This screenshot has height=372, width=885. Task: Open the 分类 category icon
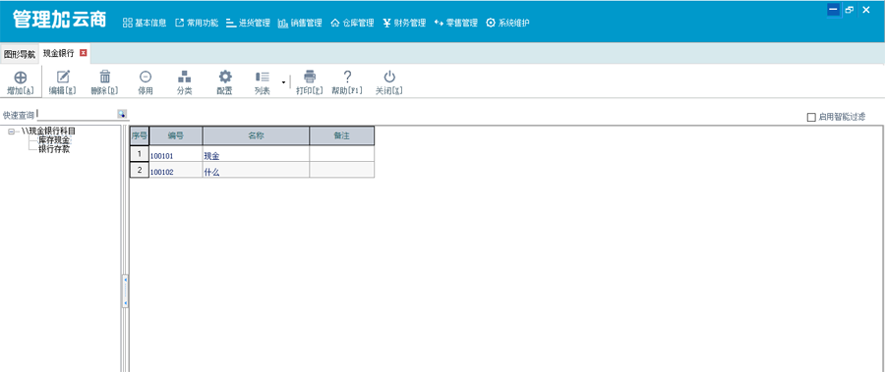[x=185, y=77]
